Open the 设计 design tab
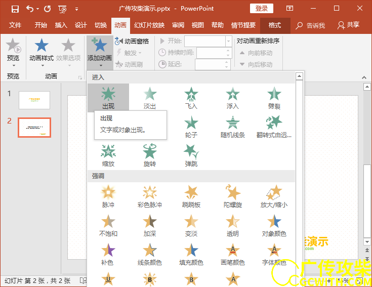 (80, 25)
